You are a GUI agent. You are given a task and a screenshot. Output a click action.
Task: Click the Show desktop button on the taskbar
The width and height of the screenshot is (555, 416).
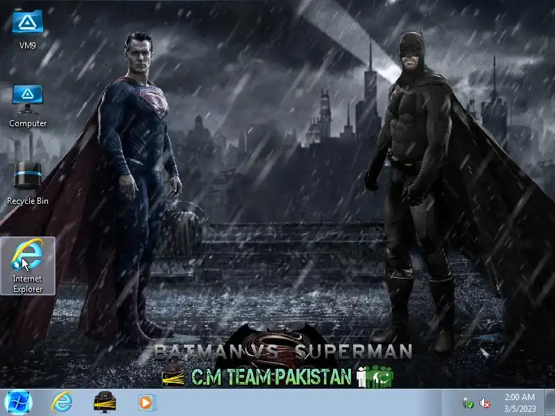pyautogui.click(x=550, y=403)
